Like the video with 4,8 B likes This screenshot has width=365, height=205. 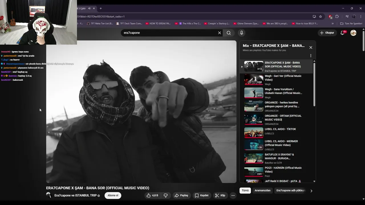[x=152, y=195]
